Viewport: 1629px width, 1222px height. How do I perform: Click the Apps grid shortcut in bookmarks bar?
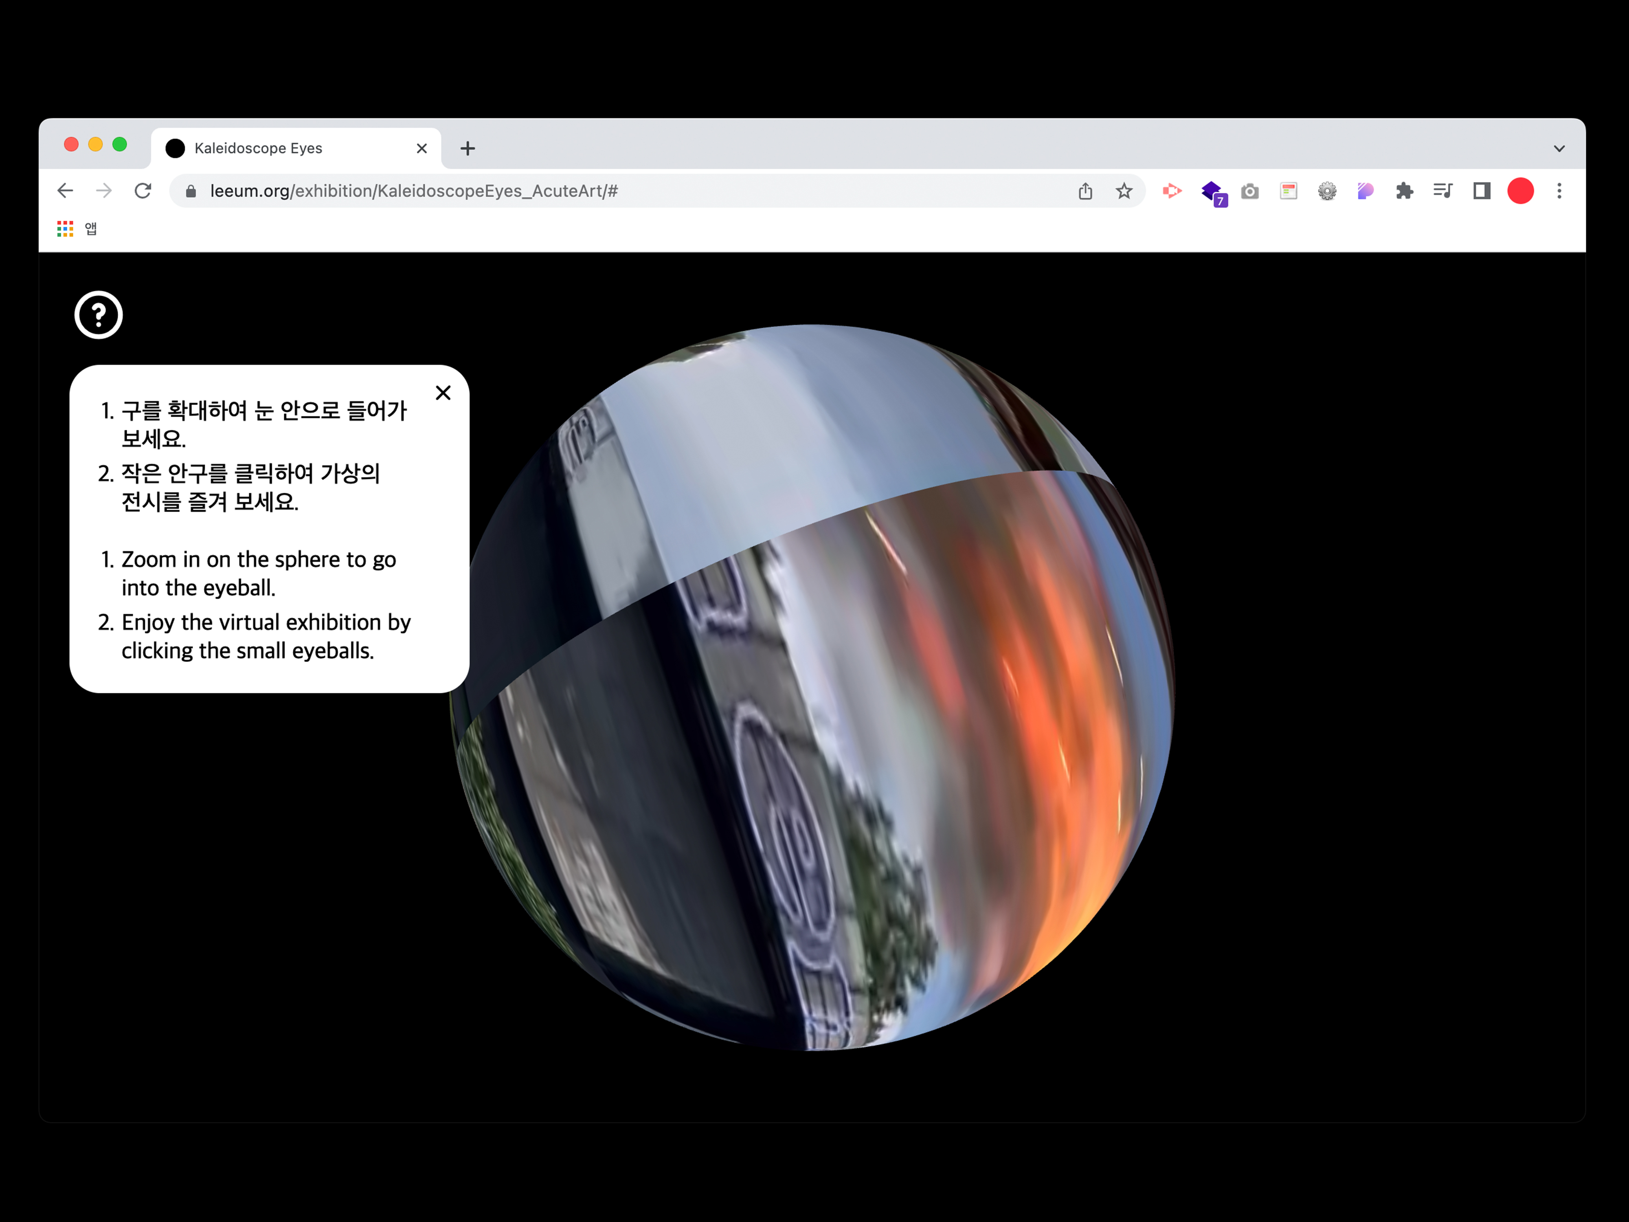pos(66,229)
